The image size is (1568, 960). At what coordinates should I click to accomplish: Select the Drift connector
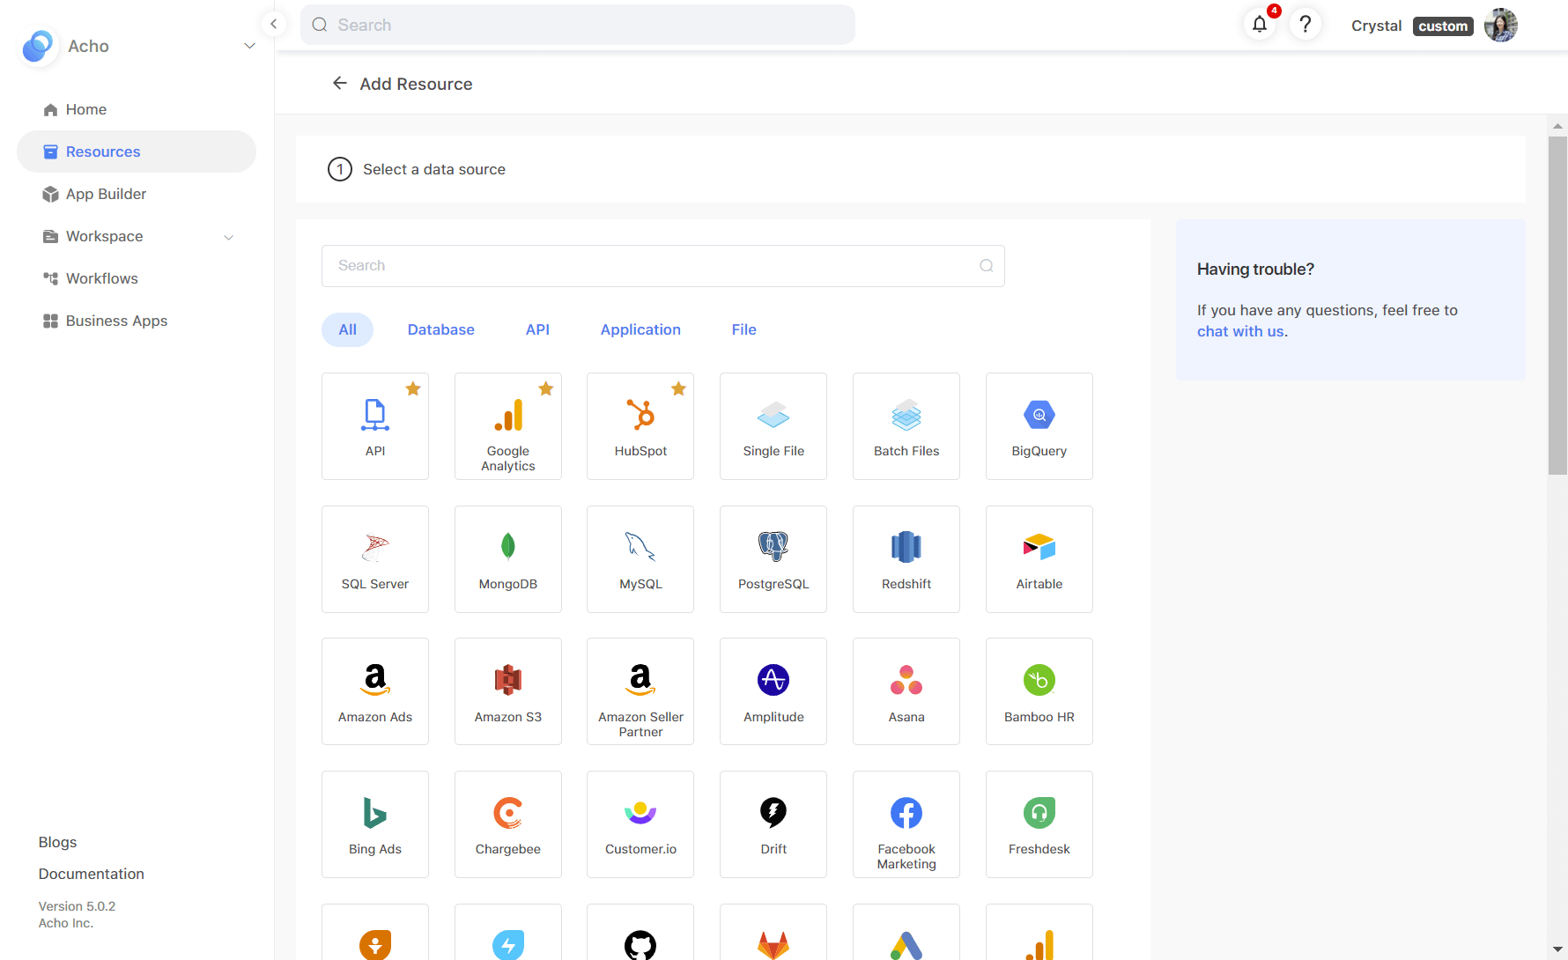[x=773, y=824]
